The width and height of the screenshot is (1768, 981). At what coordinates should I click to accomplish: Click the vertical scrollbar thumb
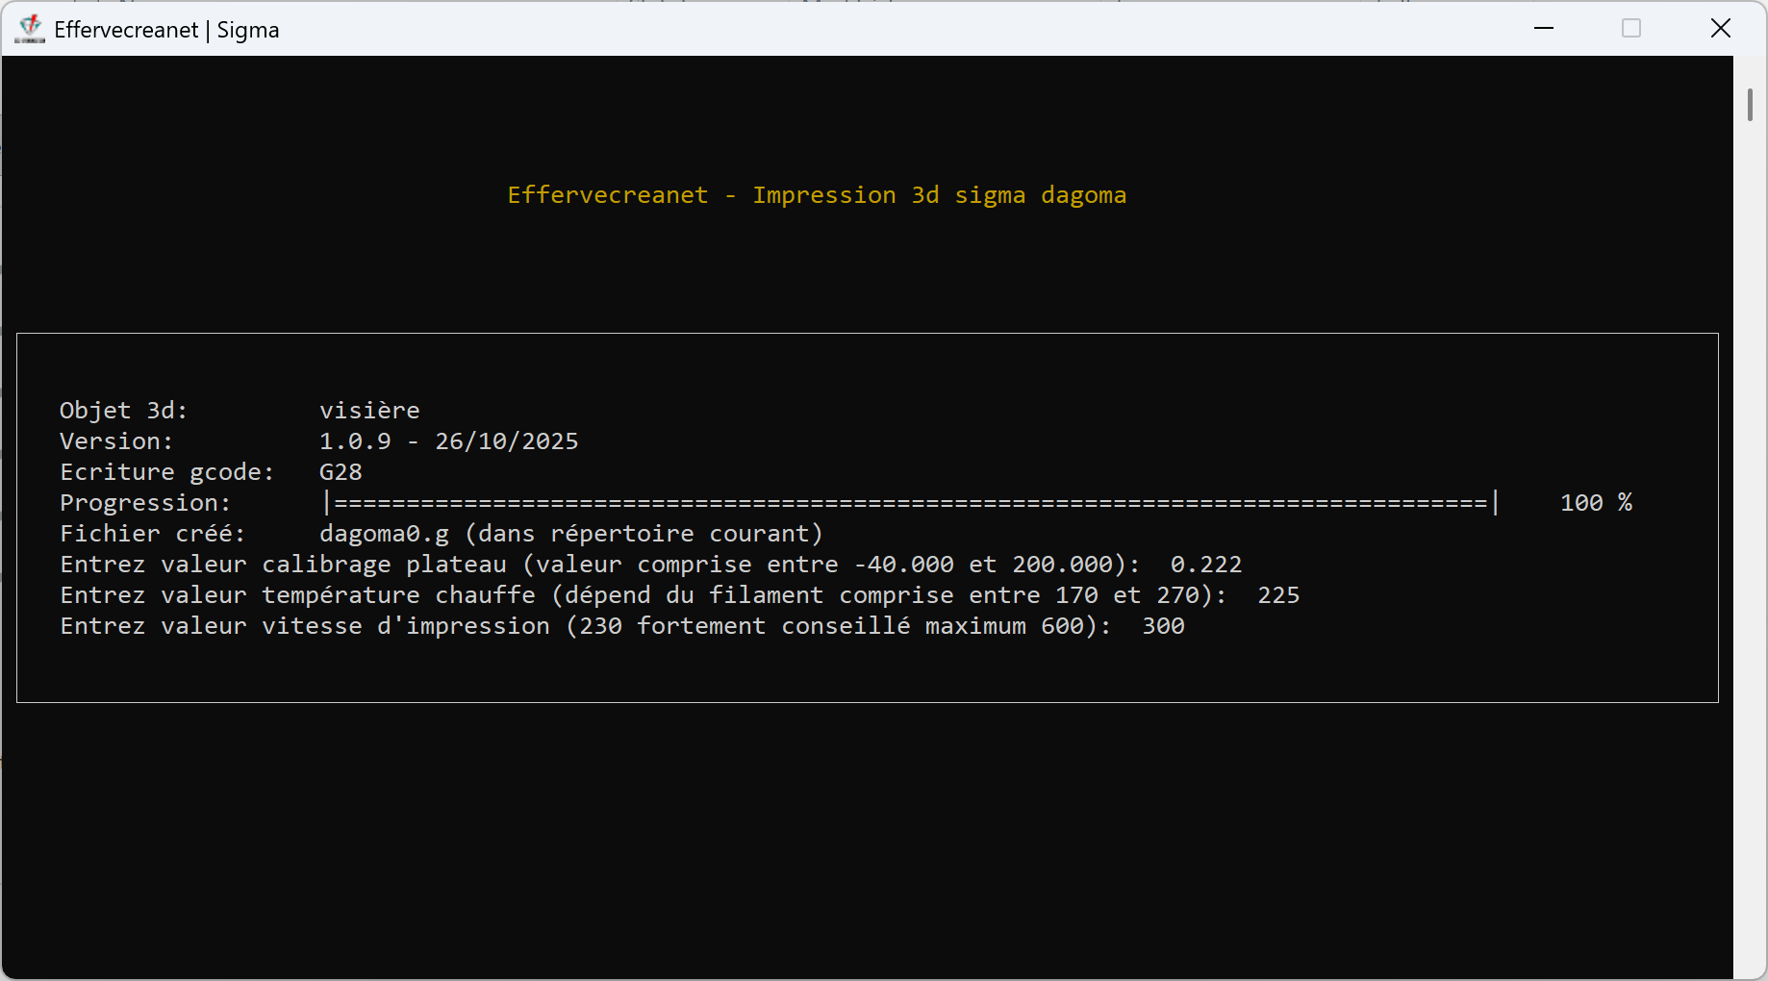click(1750, 105)
